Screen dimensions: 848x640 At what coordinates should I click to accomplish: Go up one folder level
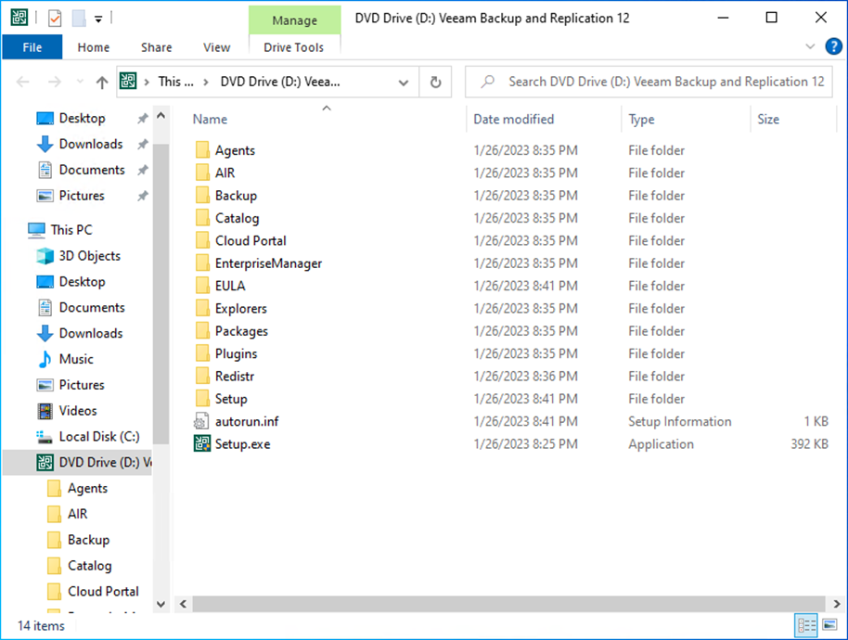[102, 83]
